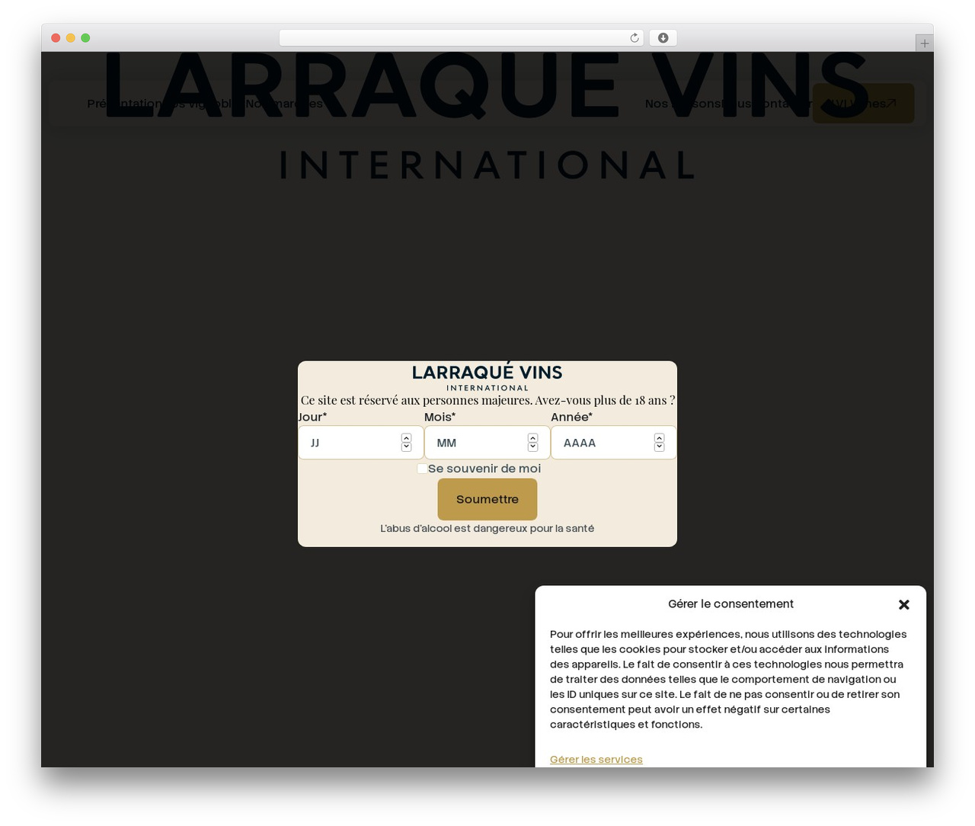Open the 'Gérer les services' link
This screenshot has width=975, height=826.
coord(596,759)
